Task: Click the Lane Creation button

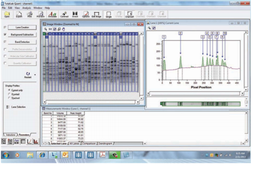Action: click(22, 27)
